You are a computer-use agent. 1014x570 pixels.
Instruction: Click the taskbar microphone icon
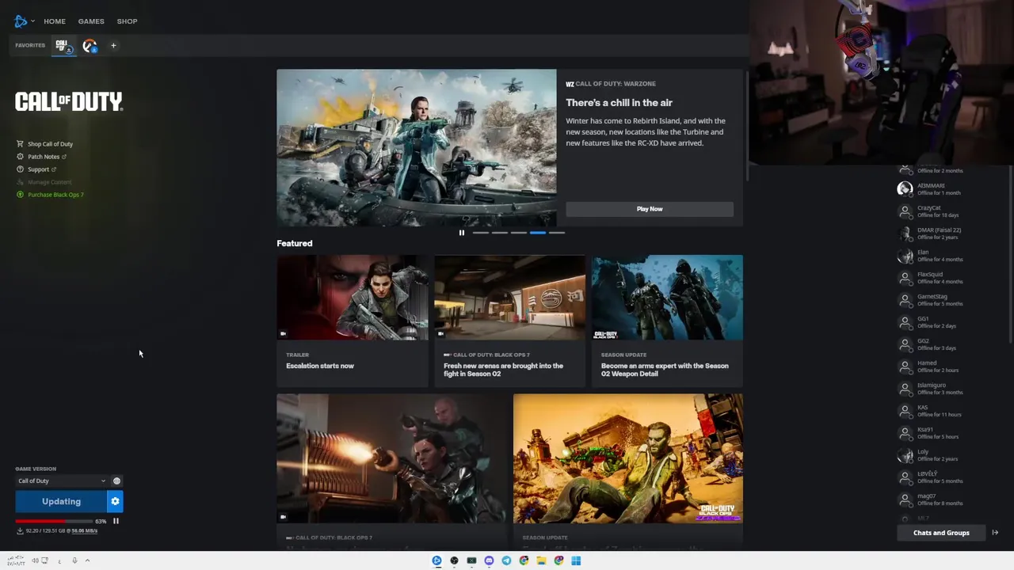coord(74,560)
